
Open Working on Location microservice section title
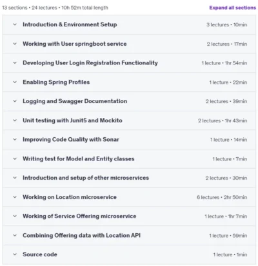pos(70,197)
